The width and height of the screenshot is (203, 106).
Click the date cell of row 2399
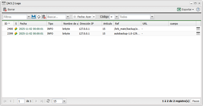pos(31,34)
